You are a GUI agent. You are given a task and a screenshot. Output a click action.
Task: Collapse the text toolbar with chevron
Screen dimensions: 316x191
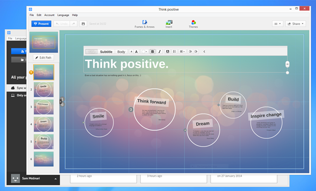[x=204, y=52]
